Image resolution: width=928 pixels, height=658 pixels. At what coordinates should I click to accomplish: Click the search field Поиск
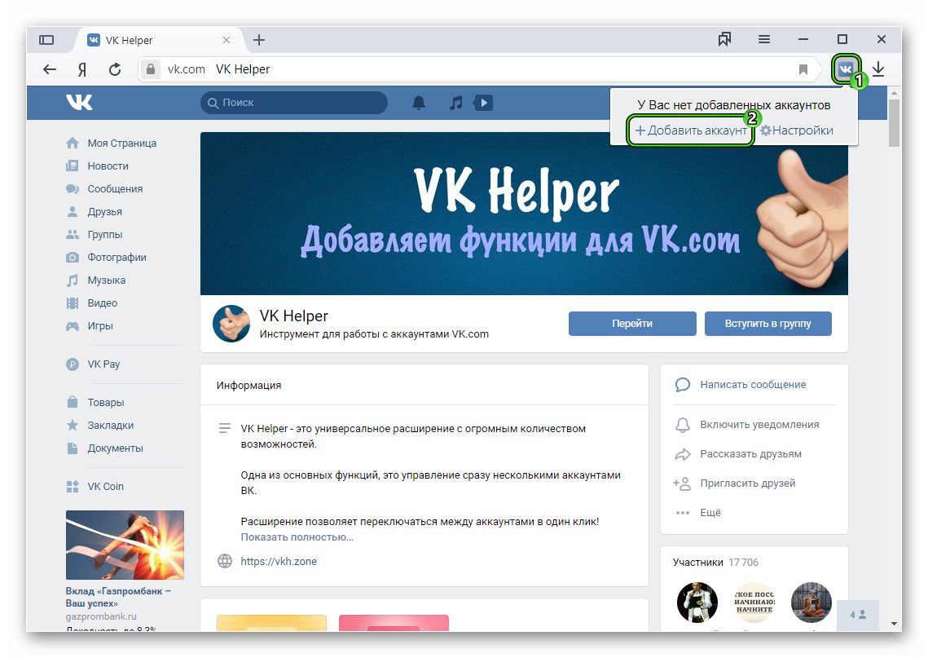[294, 103]
